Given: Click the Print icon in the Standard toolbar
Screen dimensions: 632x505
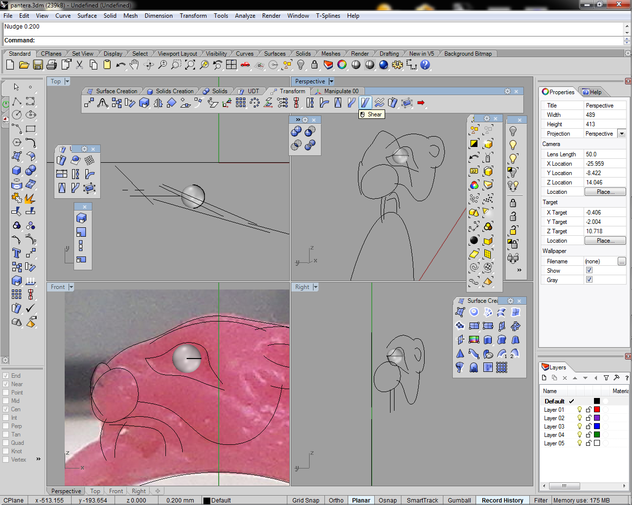Looking at the screenshot, I should tap(51, 65).
